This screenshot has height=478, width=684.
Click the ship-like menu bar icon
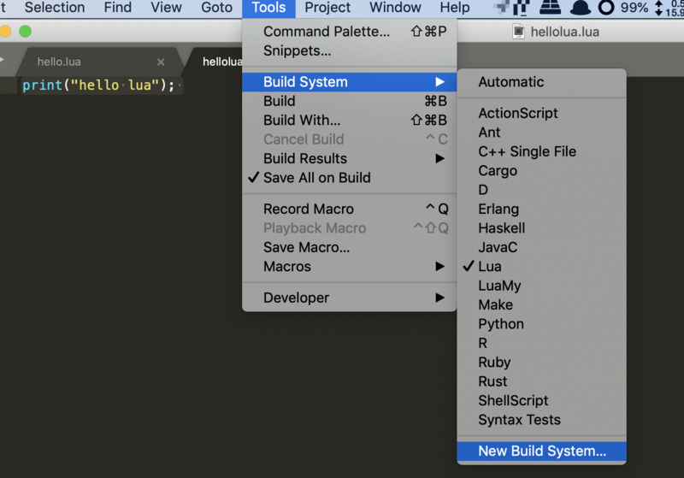click(x=551, y=8)
